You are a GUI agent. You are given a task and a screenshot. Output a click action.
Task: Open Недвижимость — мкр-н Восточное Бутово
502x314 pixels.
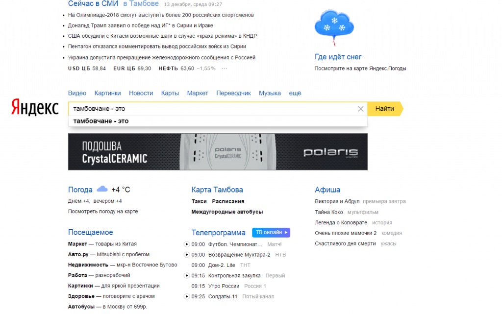[122, 265]
